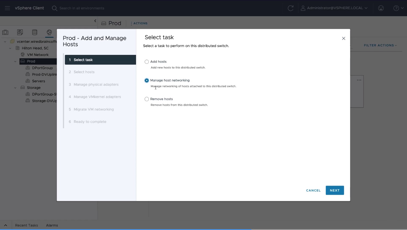Open the Help dropdown menu
Viewport: 407px width, 230px height.
(398, 8)
